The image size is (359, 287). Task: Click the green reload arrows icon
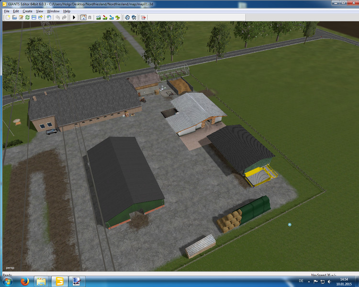27,17
